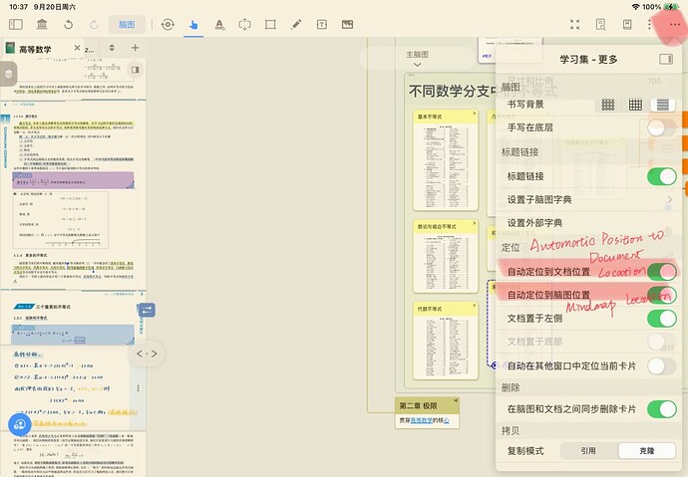This screenshot has width=688, height=477.
Task: Open the 数论与组合不等式 card thumbnail
Action: (446, 262)
